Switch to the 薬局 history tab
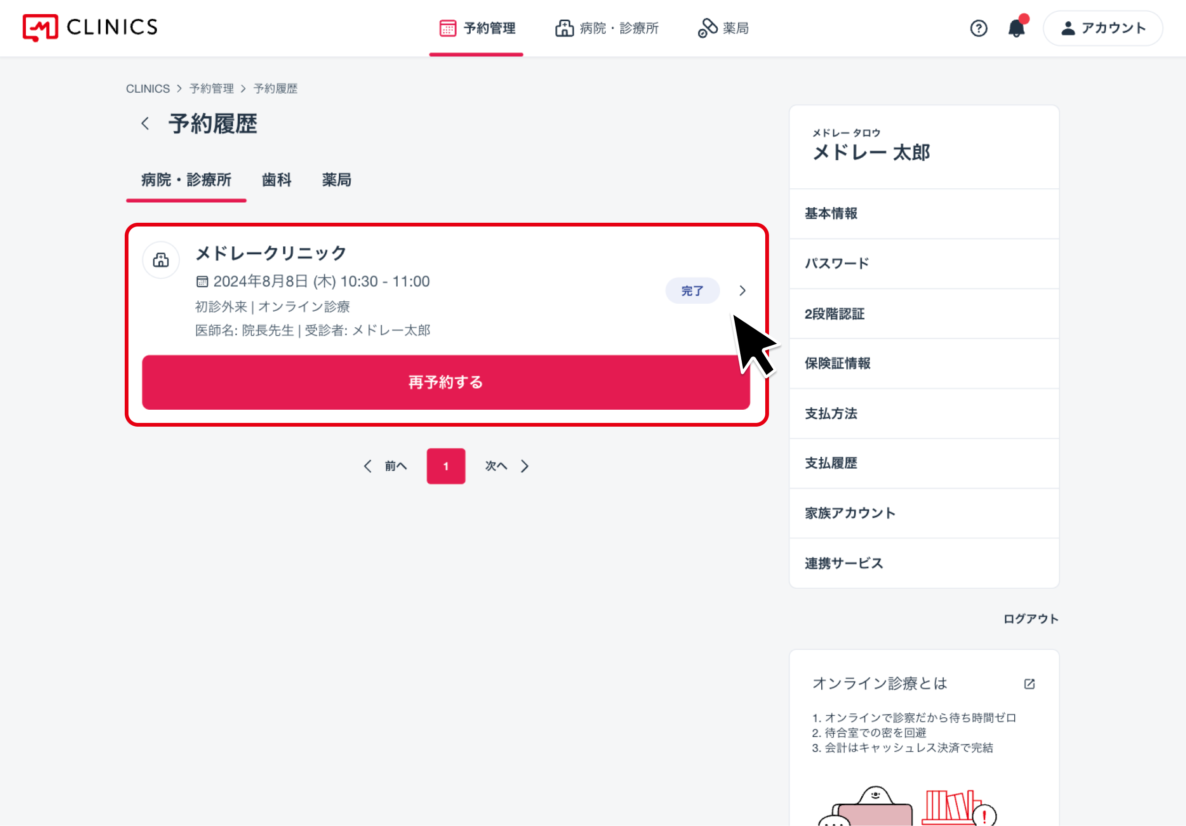This screenshot has height=826, width=1186. pyautogui.click(x=337, y=180)
